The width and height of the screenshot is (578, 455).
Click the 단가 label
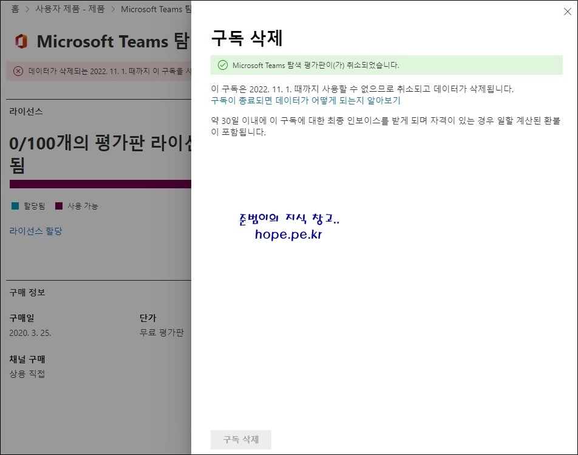tap(148, 318)
